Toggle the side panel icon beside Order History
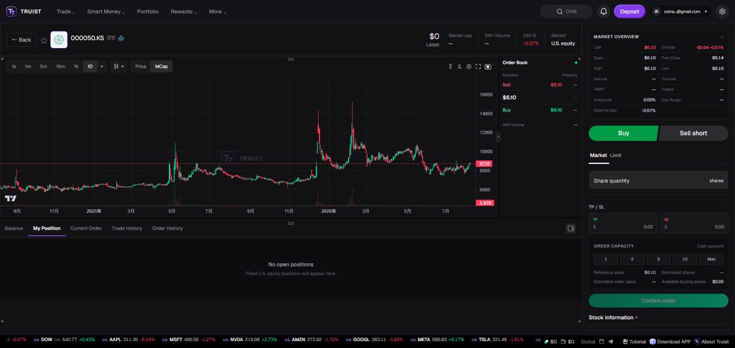This screenshot has height=348, width=735. tap(570, 228)
